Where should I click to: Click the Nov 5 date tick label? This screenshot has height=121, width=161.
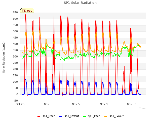click(x=76, y=104)
